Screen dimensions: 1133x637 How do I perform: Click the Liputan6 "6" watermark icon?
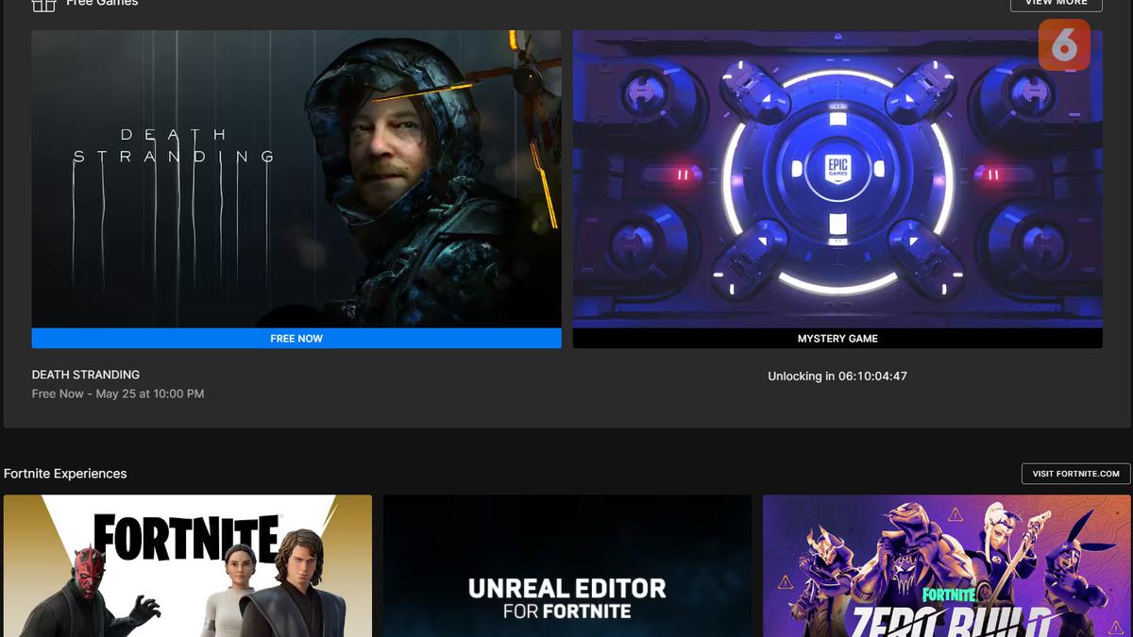(x=1065, y=44)
